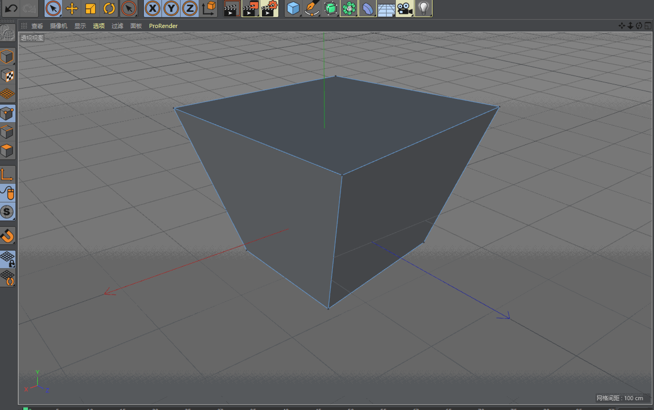Toggle Z axis lock
The image size is (654, 410).
tap(189, 8)
